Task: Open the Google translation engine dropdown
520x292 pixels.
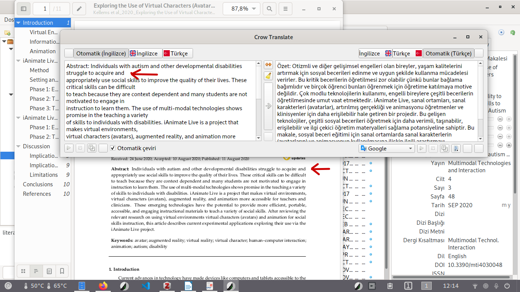Action: [x=387, y=148]
